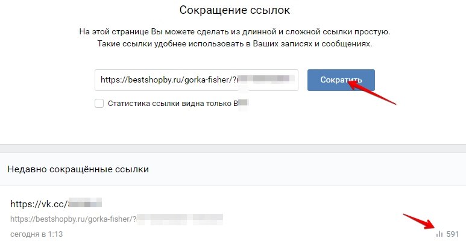
Task: Toggle the link statistics visibility checkbox
Action: click(99, 103)
